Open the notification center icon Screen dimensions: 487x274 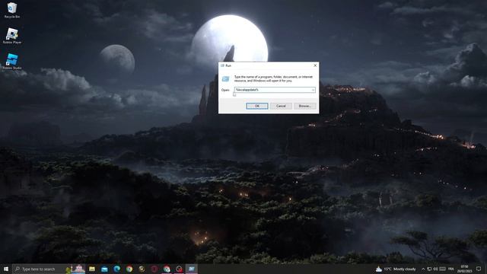(479, 269)
